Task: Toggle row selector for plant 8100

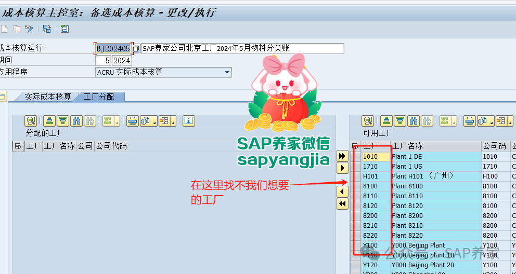Action: (355, 186)
